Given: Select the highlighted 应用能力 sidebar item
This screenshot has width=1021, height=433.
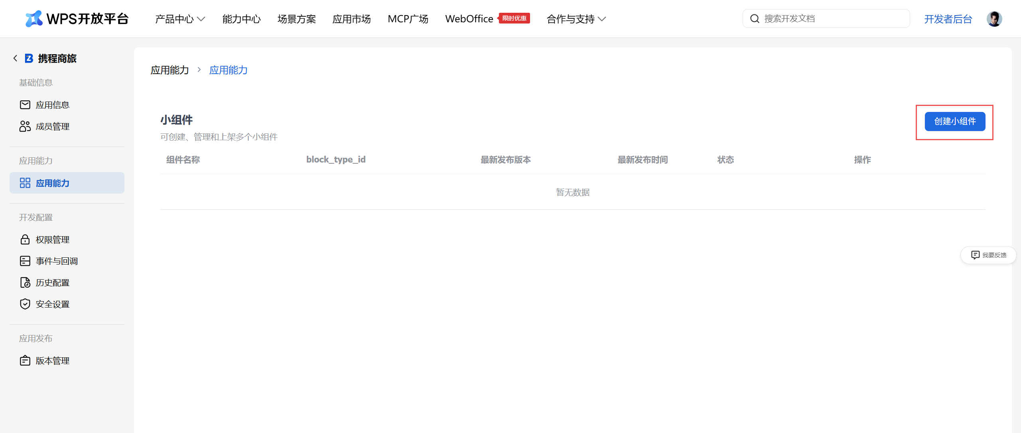Looking at the screenshot, I should (x=67, y=183).
